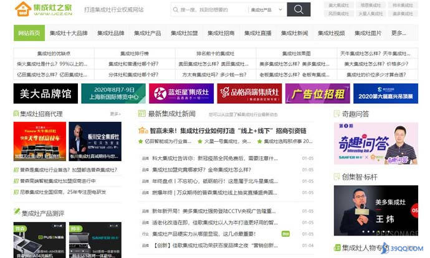Click the 最新集成灶新闻 section icon
Viewport: 430px width, 258px height.
pos(142,113)
